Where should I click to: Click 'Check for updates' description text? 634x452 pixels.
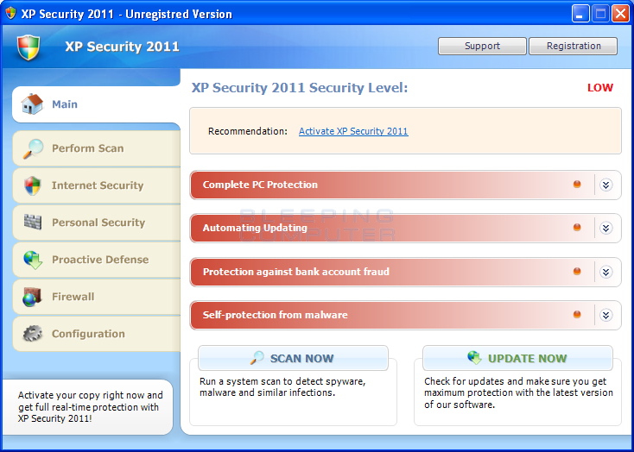(x=518, y=392)
